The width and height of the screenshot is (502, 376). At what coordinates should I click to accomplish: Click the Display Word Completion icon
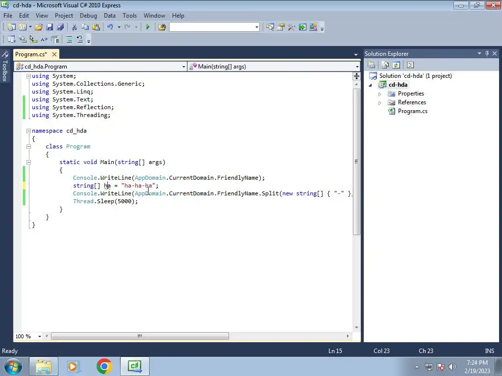(44, 39)
